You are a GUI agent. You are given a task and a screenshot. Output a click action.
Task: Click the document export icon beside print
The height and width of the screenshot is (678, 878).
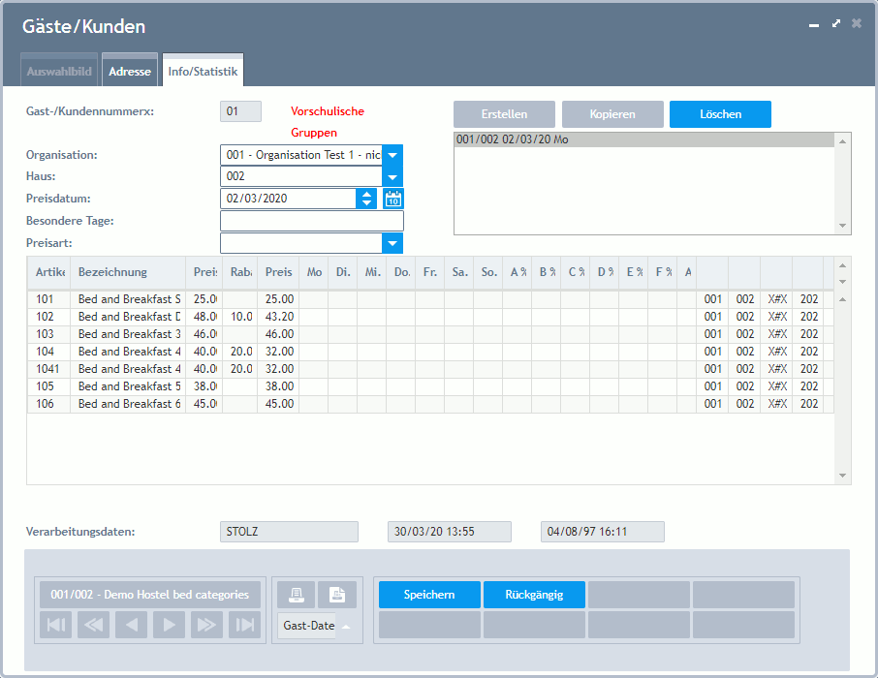337,595
